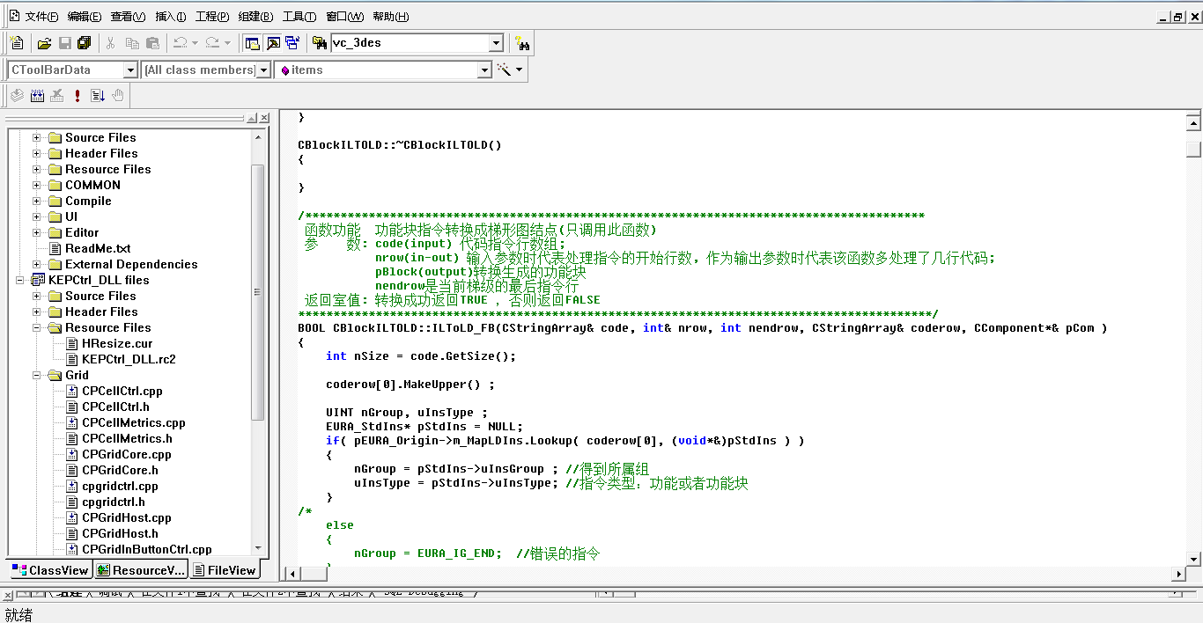Run program with red exclamation icon
The width and height of the screenshot is (1203, 623).
[x=77, y=95]
